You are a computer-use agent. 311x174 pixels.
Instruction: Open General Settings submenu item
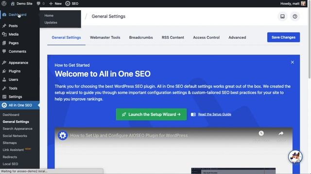click(16, 122)
